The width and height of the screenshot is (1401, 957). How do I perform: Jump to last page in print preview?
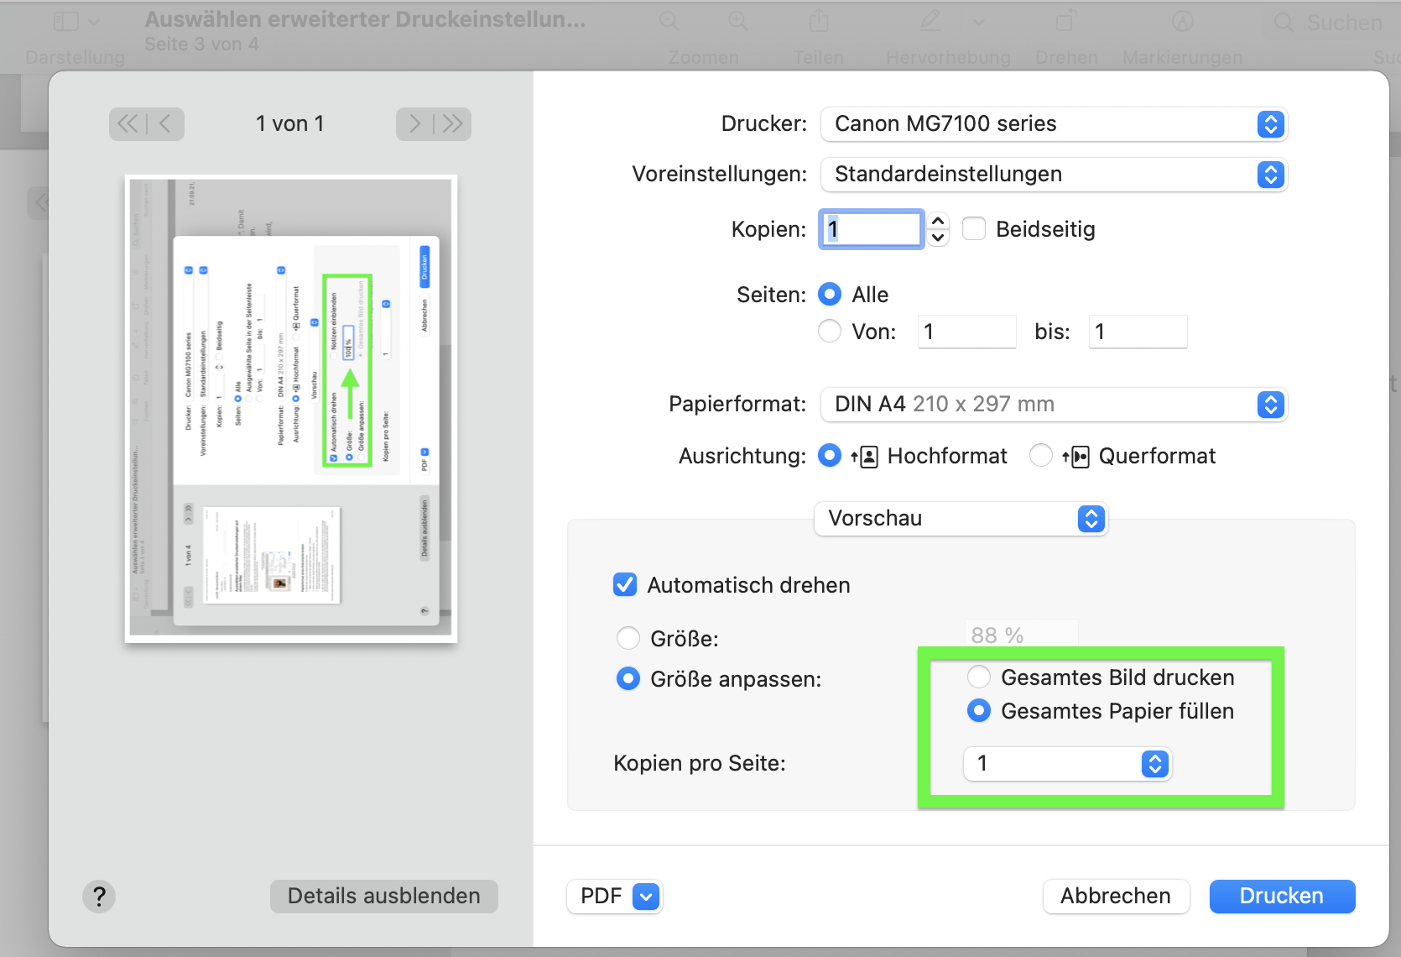[453, 124]
